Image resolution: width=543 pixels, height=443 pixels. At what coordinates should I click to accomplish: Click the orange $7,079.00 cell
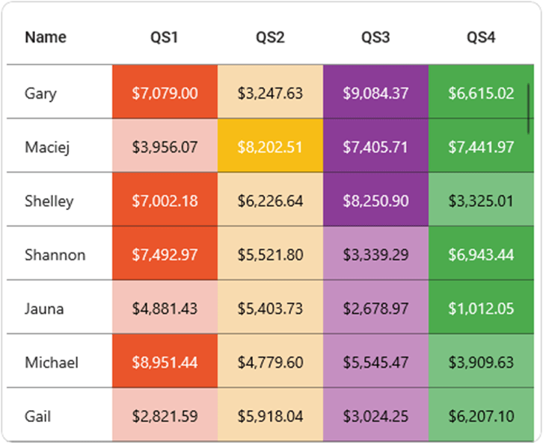pos(165,93)
